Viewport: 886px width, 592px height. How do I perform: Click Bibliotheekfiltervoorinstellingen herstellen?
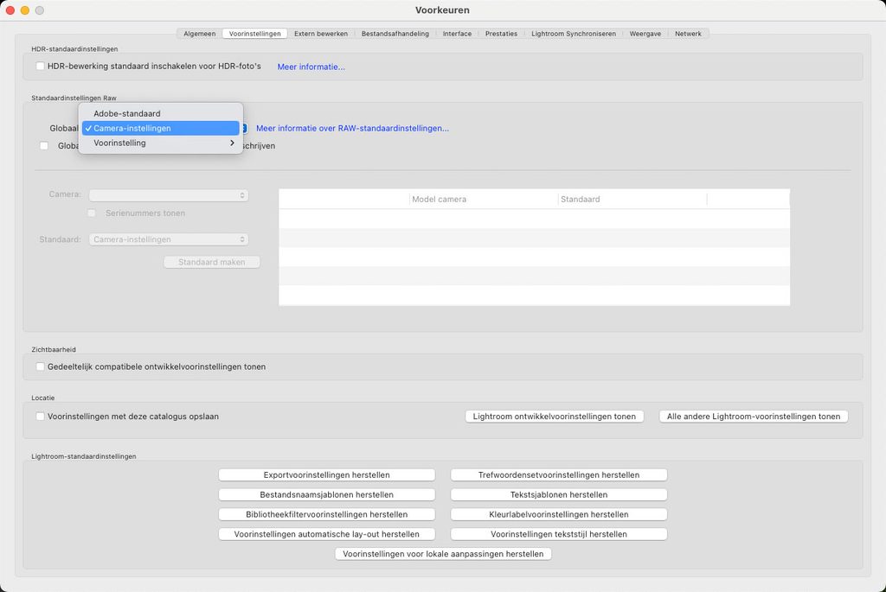(x=326, y=514)
